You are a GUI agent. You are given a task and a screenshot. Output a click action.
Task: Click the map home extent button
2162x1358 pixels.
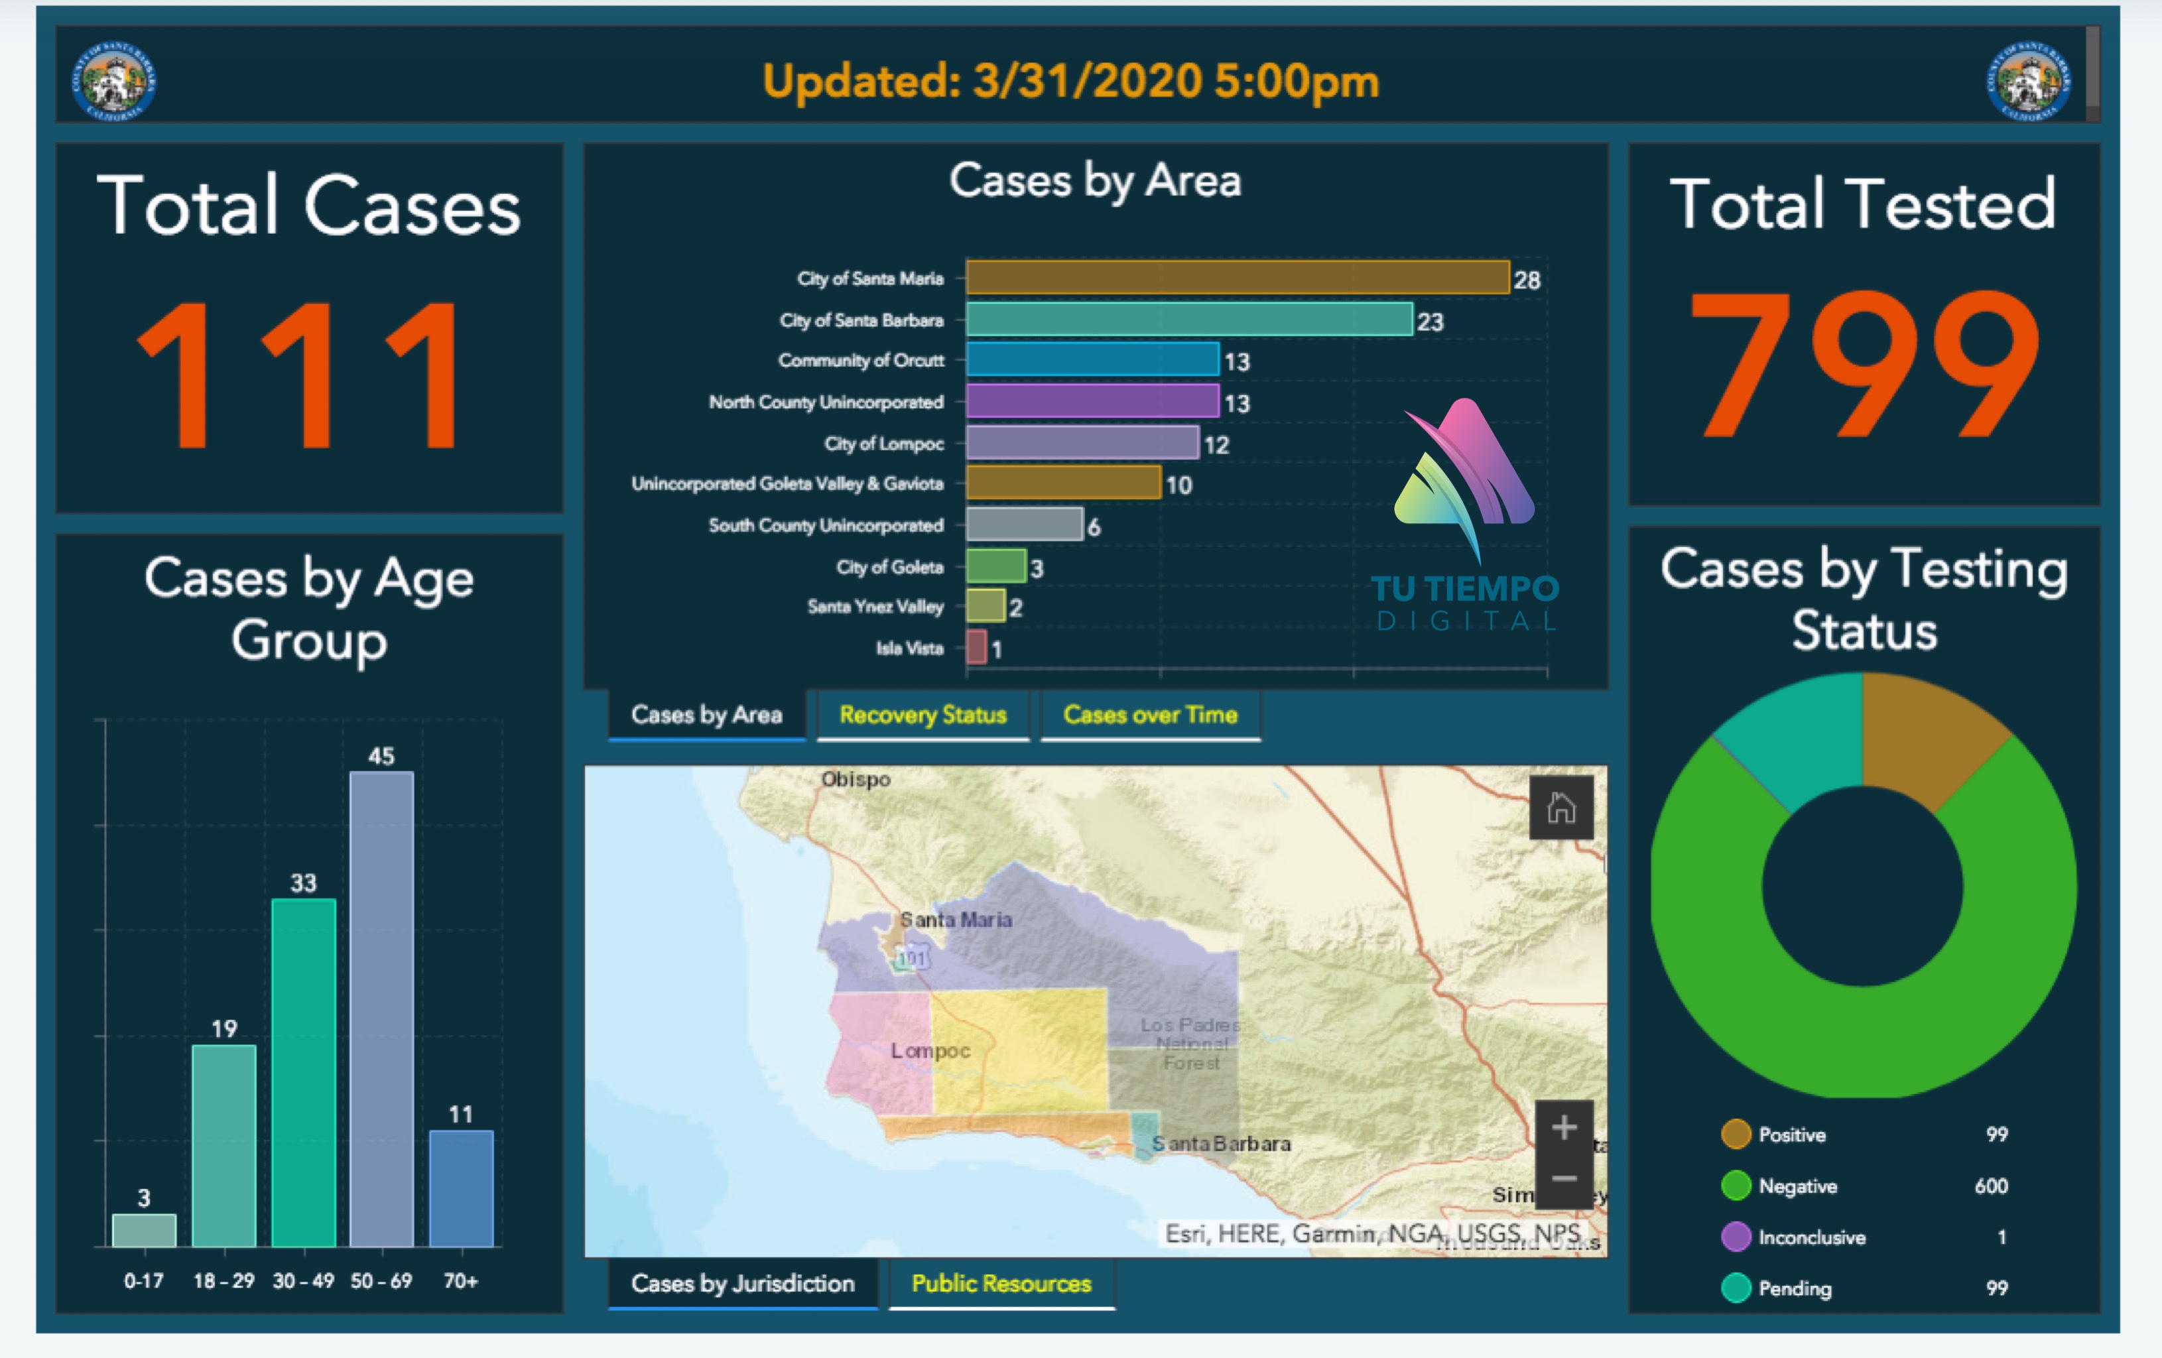pyautogui.click(x=1560, y=807)
